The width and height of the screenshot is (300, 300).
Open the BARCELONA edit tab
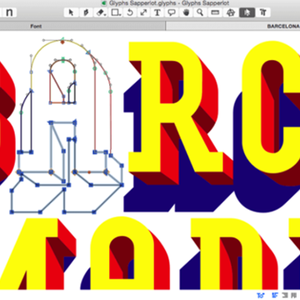pos(283,27)
